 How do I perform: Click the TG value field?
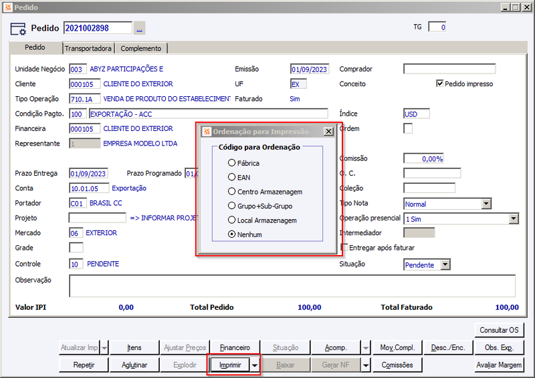437,27
